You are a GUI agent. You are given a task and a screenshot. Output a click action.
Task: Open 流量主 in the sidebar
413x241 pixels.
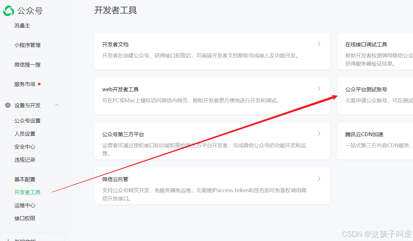[x=22, y=25]
